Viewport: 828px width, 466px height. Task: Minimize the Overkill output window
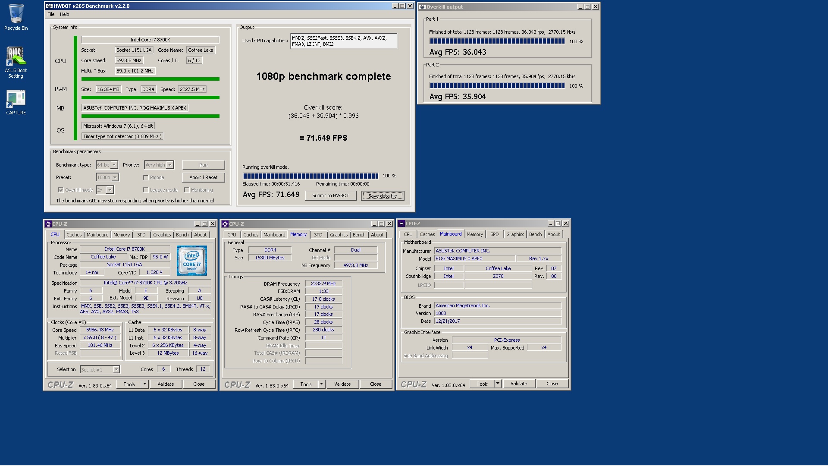(x=580, y=7)
